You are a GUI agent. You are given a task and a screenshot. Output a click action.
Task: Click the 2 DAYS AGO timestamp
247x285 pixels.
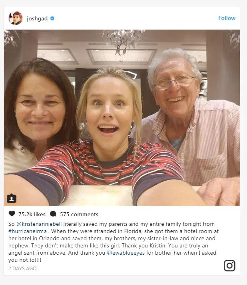pos(22,269)
